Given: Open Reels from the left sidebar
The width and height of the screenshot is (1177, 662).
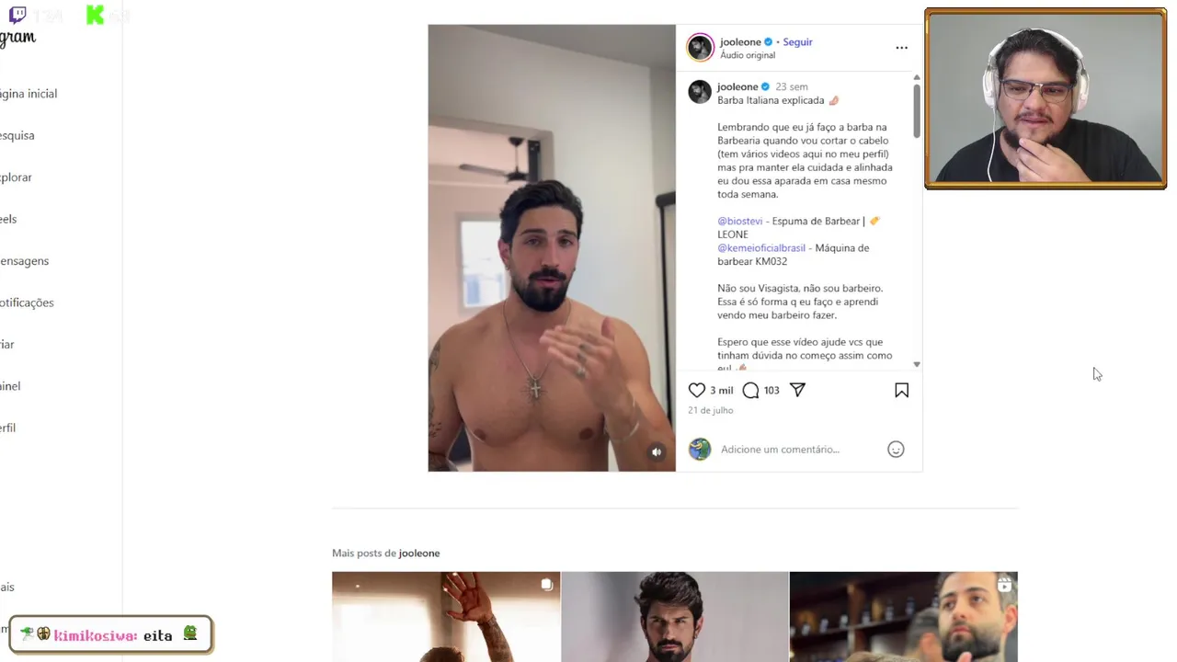Looking at the screenshot, I should point(8,219).
